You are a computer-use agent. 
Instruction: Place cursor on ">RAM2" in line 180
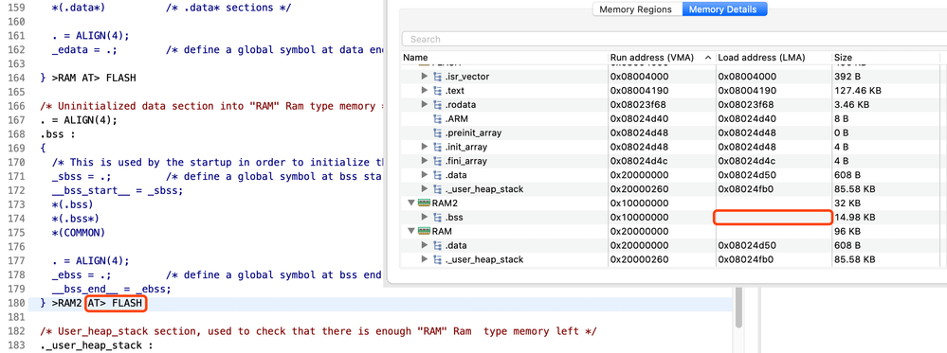pos(66,303)
